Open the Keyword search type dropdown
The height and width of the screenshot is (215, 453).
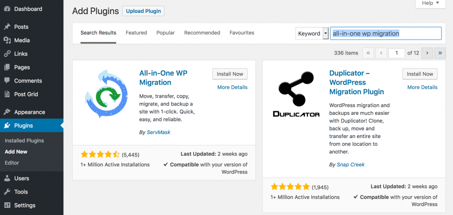312,33
